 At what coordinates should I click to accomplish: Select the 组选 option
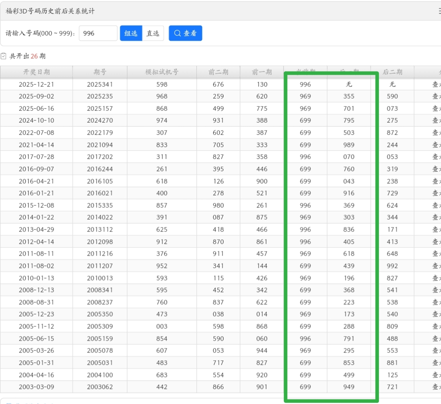[131, 34]
